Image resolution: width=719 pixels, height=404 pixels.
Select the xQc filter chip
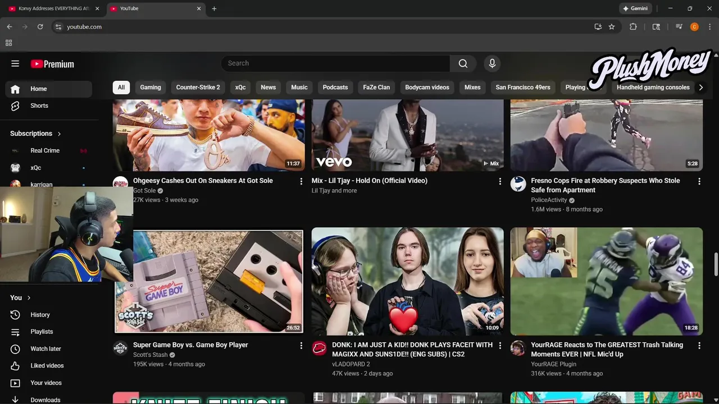[x=240, y=87]
